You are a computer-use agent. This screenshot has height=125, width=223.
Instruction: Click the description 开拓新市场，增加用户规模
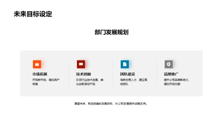[x=46, y=82]
